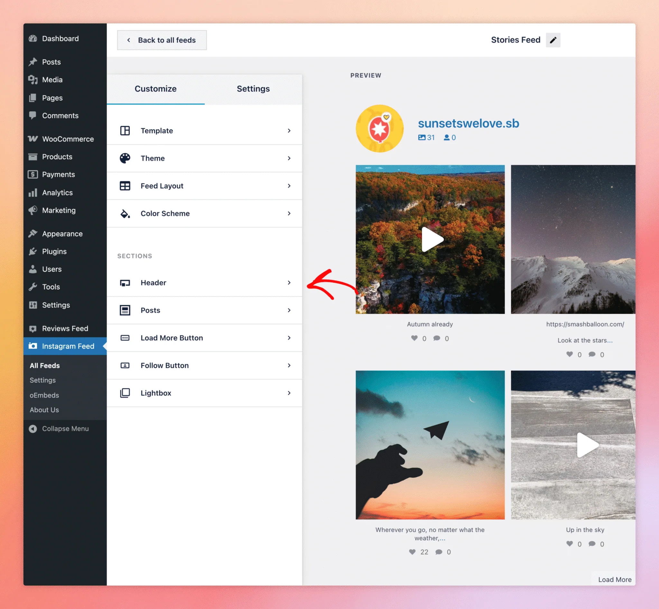Click the Marketing megaphone icon

pos(32,210)
